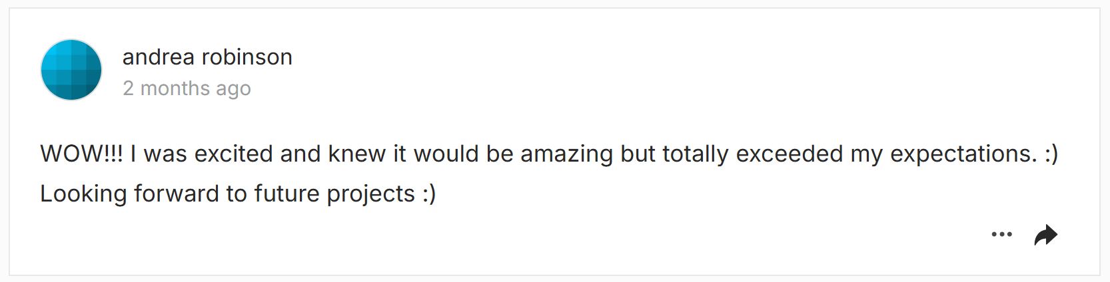Click the smiley after 'expectations.'
1110x282 pixels.
pyautogui.click(x=1051, y=154)
